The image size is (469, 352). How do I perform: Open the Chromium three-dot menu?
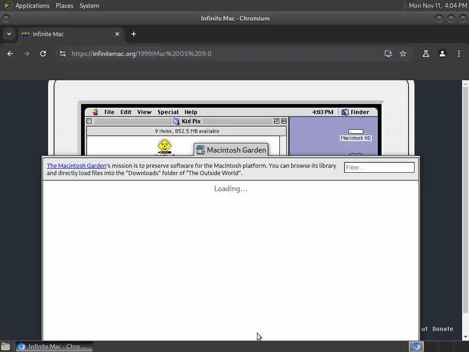(459, 54)
